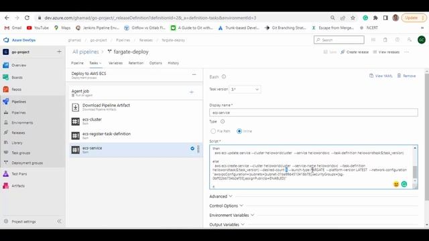Add new item next to go-project
The height and width of the screenshot is (241, 429).
tap(59, 52)
